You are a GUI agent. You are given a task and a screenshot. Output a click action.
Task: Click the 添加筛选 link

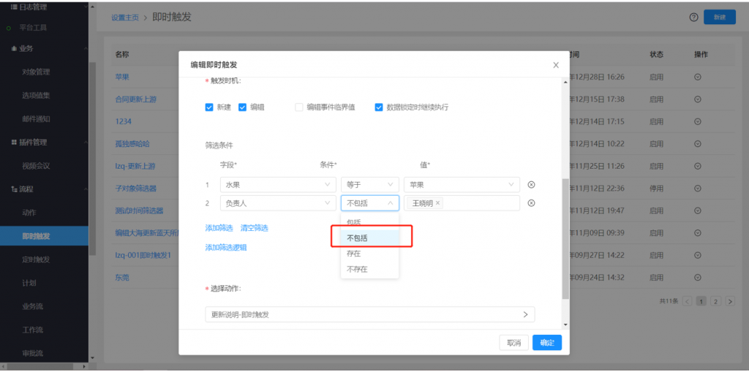pyautogui.click(x=219, y=228)
